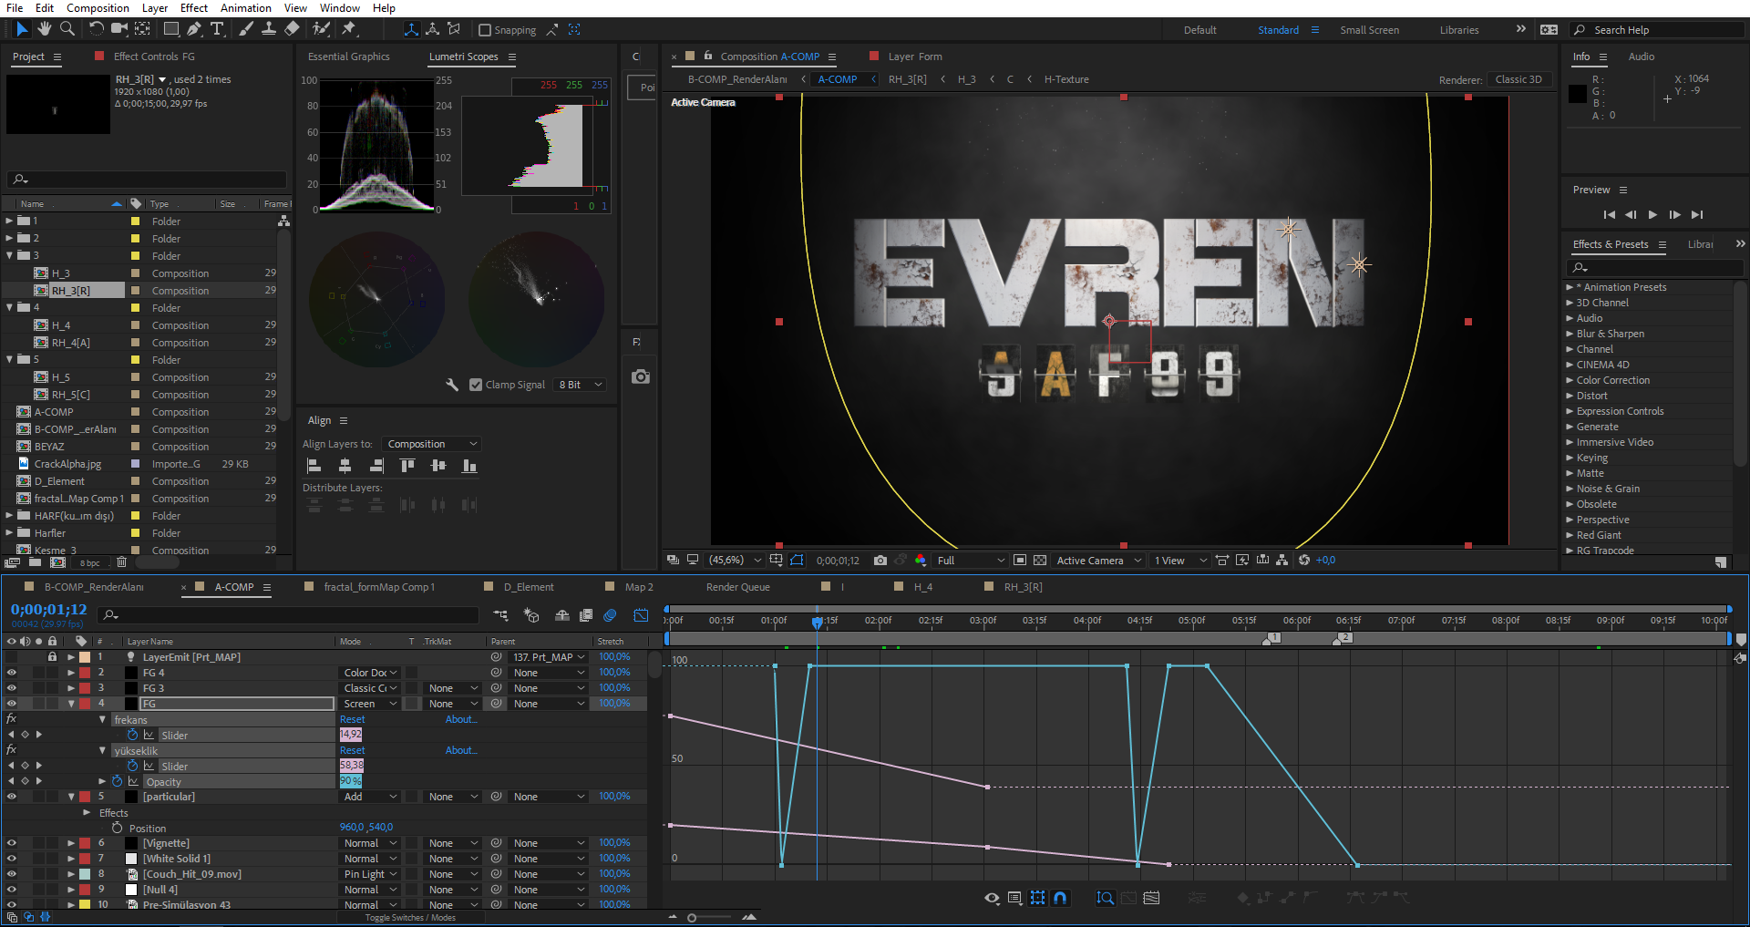This screenshot has height=927, width=1750.
Task: Select the Hand tool
Action: click(45, 29)
